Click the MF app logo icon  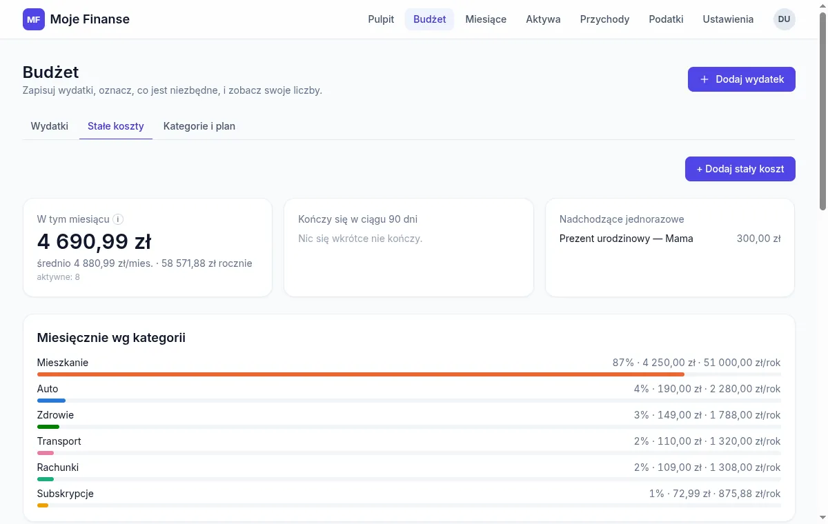(x=33, y=19)
